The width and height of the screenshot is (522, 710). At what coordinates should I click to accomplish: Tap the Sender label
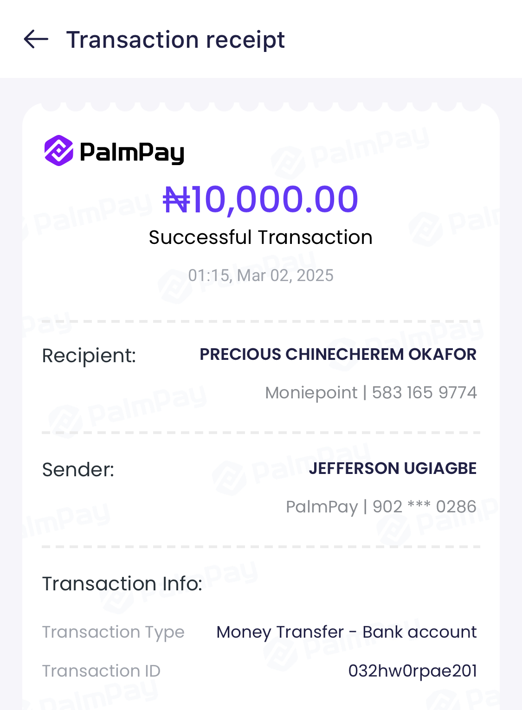point(78,470)
